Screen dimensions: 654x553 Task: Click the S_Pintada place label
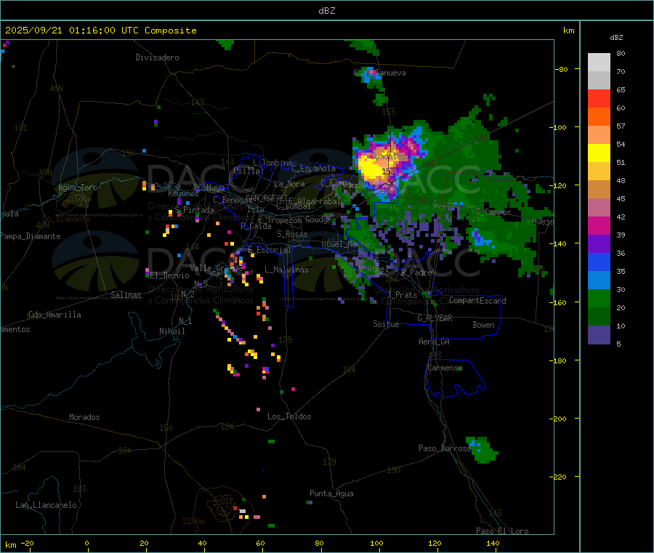click(194, 210)
